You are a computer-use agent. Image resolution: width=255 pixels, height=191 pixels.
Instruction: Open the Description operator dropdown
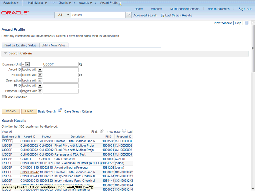coord(40,80)
